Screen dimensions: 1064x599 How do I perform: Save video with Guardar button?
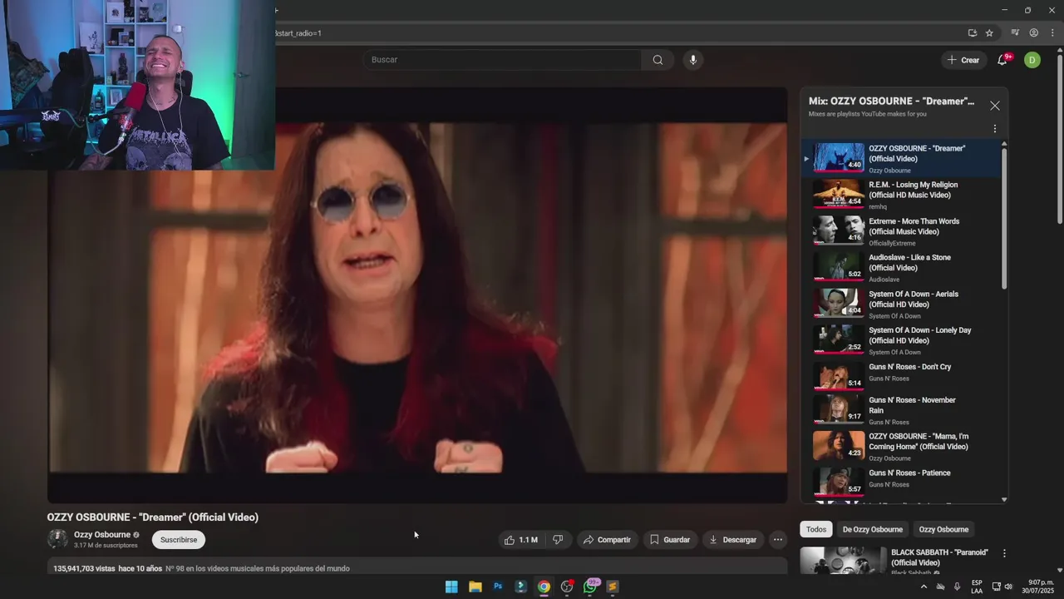tap(670, 540)
